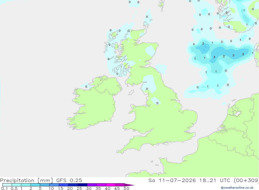The image size is (259, 190).
Task: Click the '2' value in darkest North Sea patch
Action: pyautogui.click(x=203, y=44)
